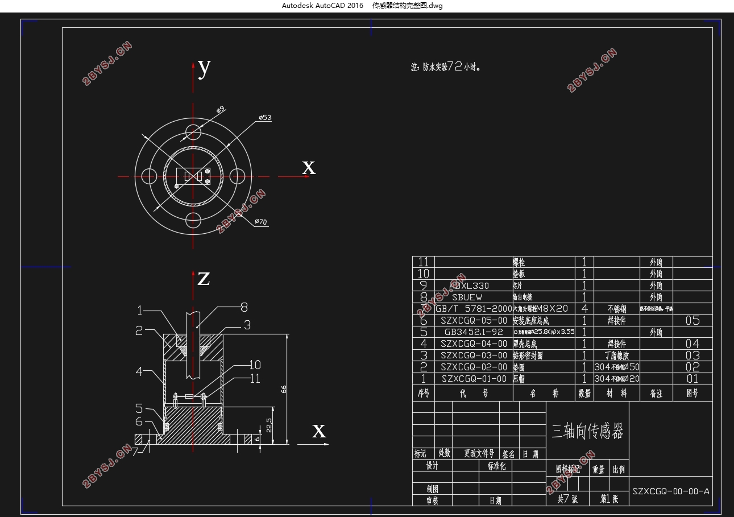Select callout number 10 in section view

point(255,365)
